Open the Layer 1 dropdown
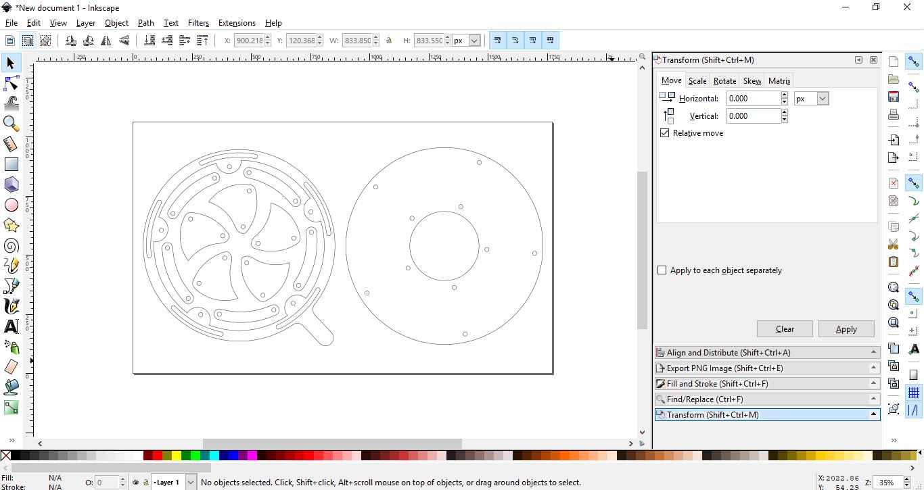924x490 pixels. [190, 483]
